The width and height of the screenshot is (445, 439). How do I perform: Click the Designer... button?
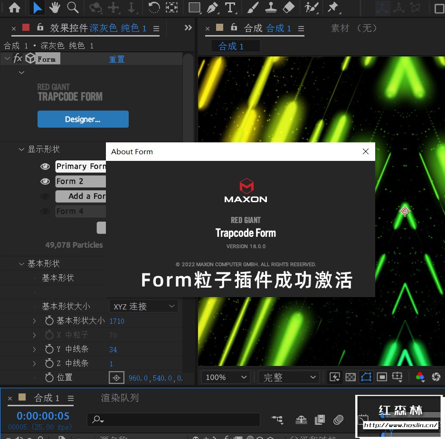(83, 119)
